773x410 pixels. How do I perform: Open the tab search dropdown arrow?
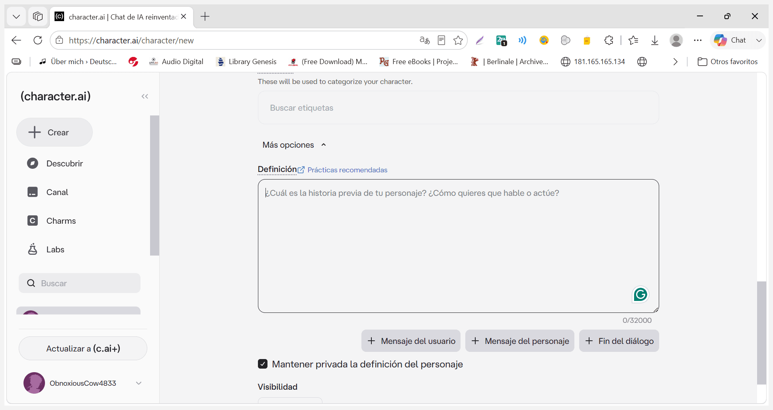tap(16, 16)
